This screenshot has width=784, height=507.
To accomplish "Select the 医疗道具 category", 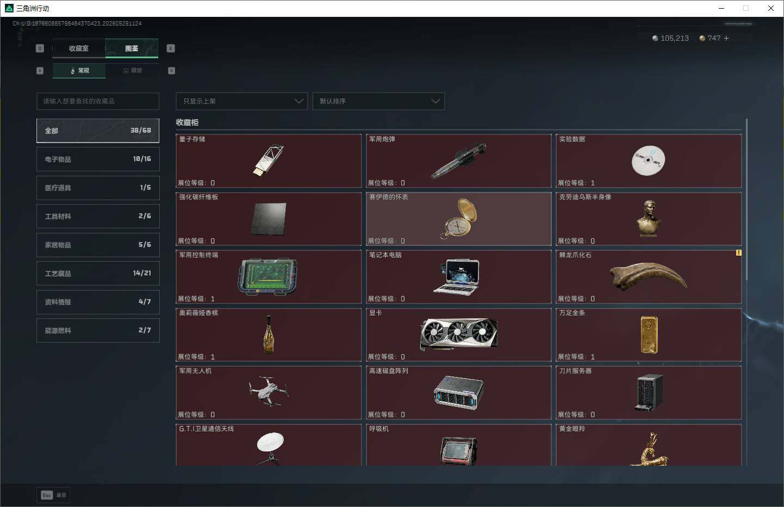I will click(98, 188).
